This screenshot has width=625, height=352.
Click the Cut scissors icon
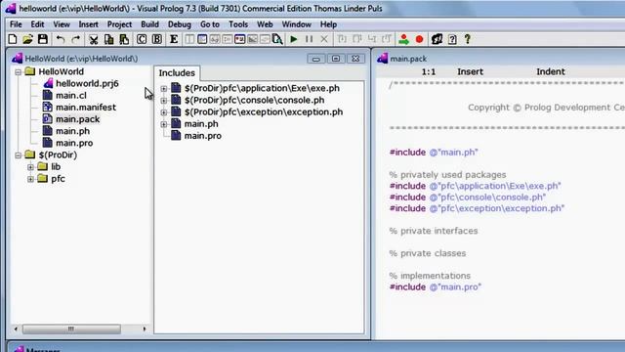click(94, 39)
